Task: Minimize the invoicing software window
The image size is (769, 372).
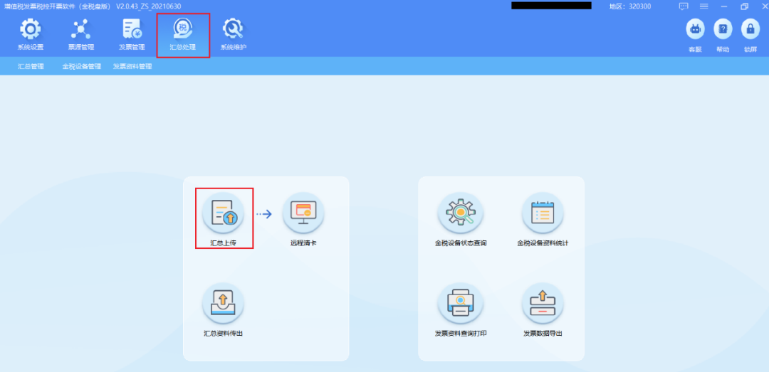Action: click(724, 6)
